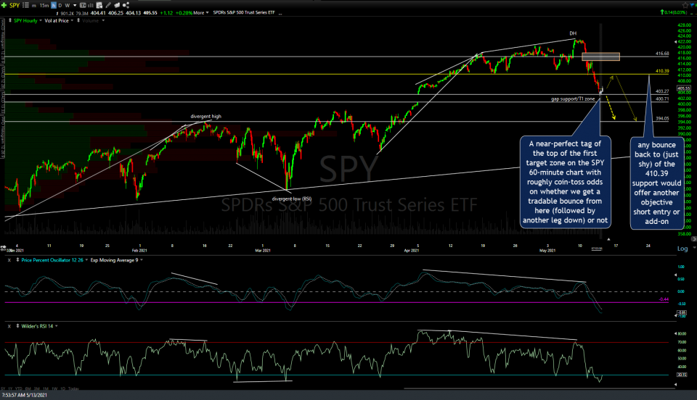
Task: Click the 416.68 price level label
Action: coord(662,54)
